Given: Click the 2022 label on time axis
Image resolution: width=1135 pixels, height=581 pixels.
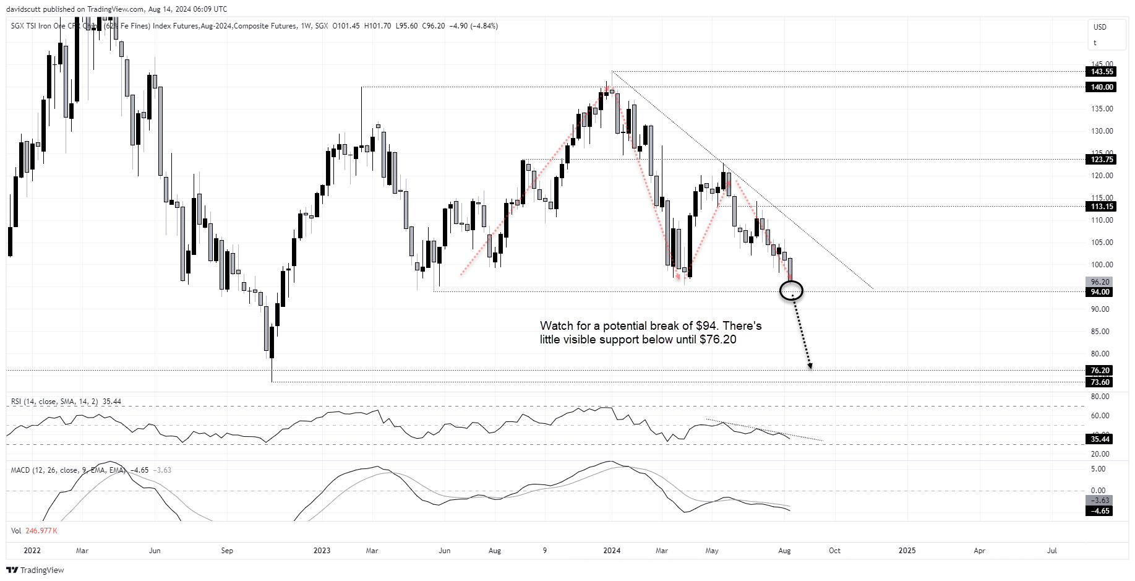Looking at the screenshot, I should (32, 551).
